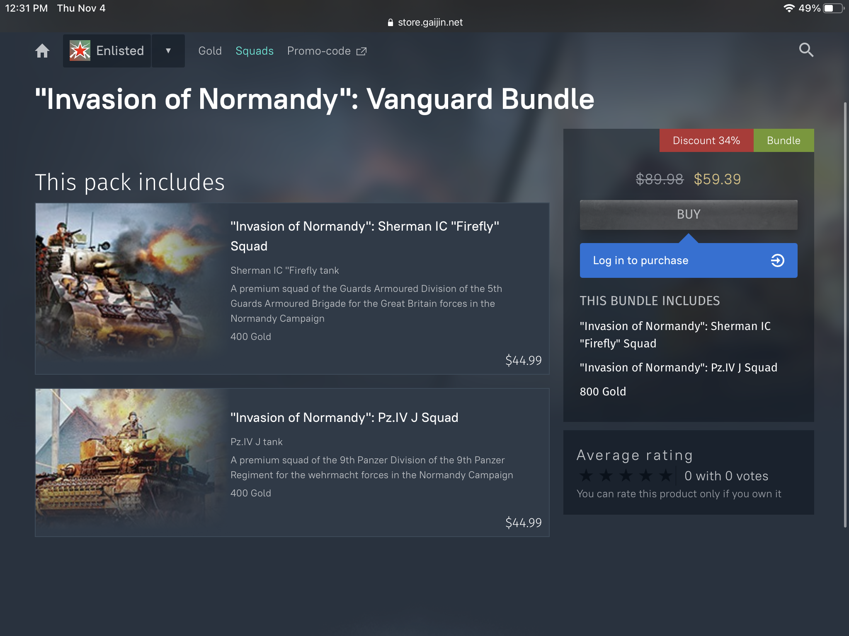The height and width of the screenshot is (636, 849).
Task: Click the store.gaijin.net address bar
Action: pos(424,22)
